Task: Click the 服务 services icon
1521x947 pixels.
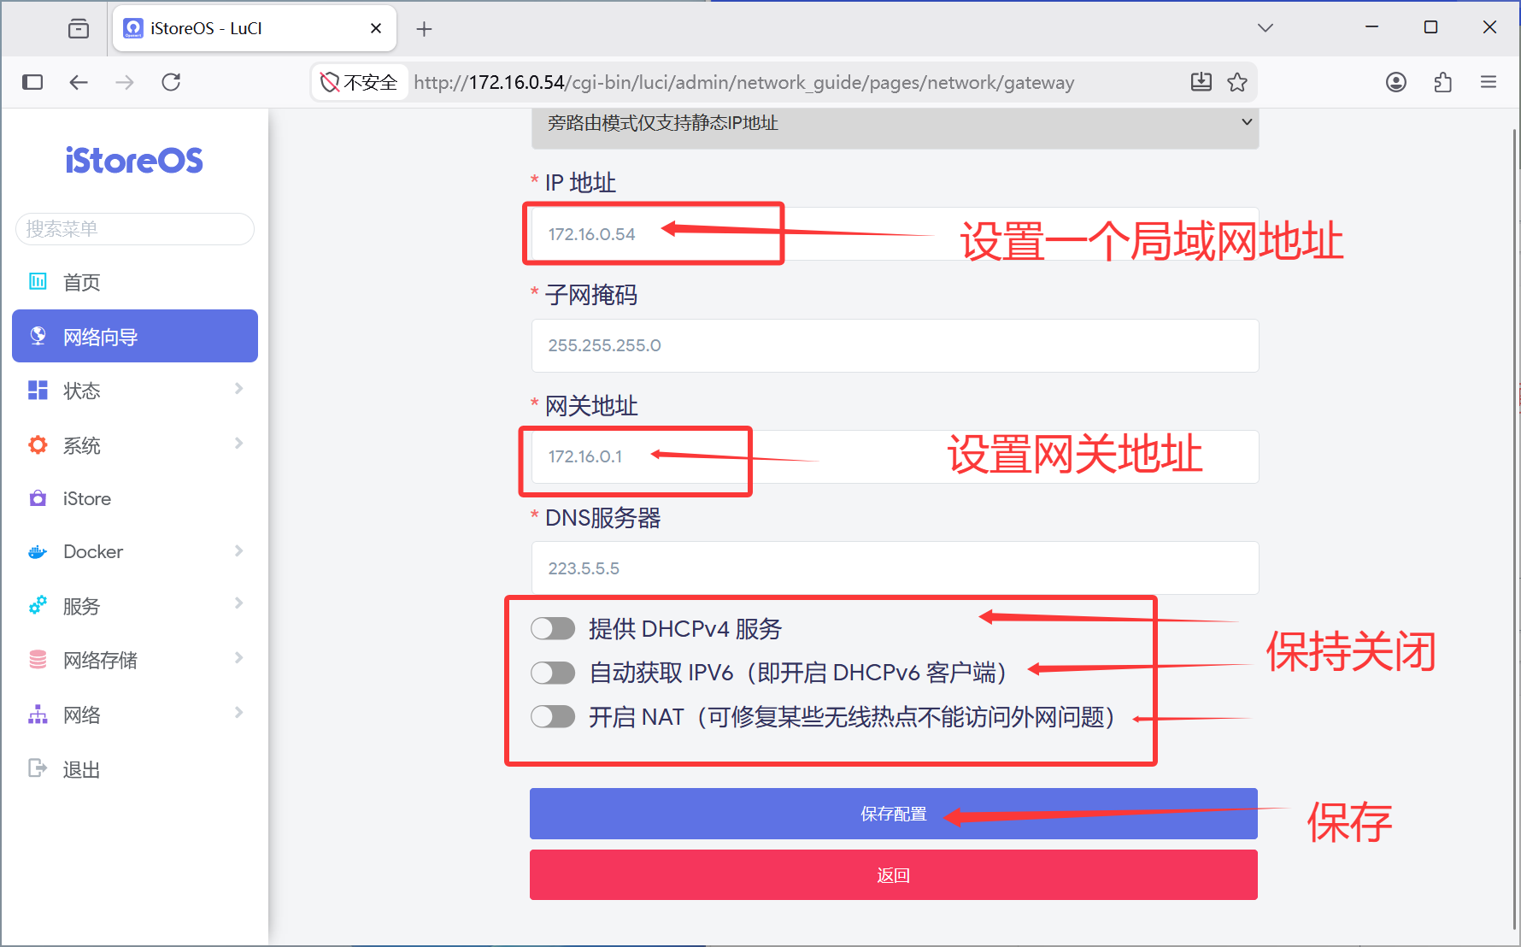Action: (38, 605)
